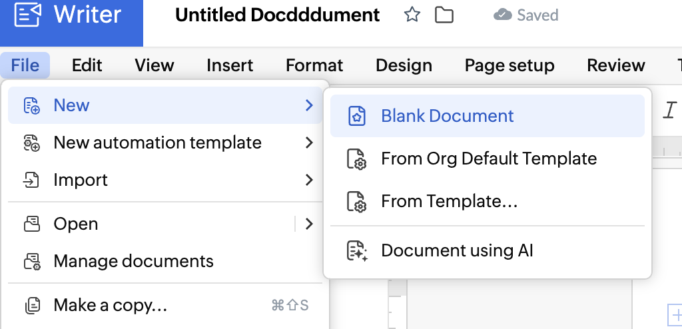Click the Document using AI sparkle icon
Image resolution: width=682 pixels, height=329 pixels.
(357, 251)
